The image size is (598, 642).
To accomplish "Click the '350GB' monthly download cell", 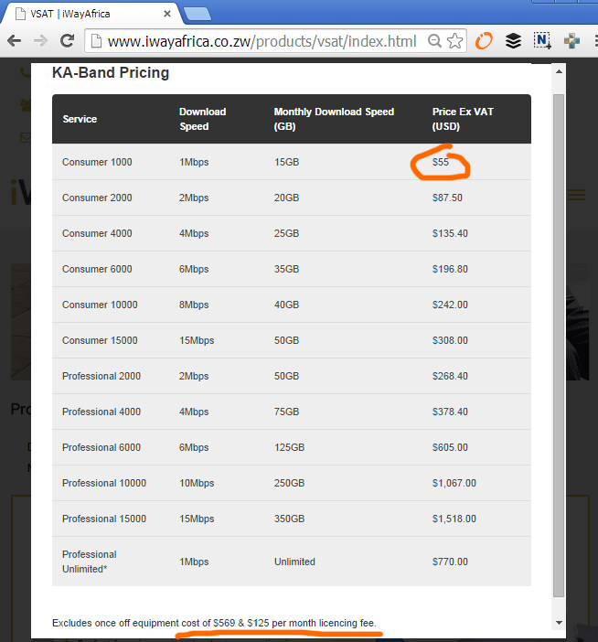I will [x=289, y=519].
